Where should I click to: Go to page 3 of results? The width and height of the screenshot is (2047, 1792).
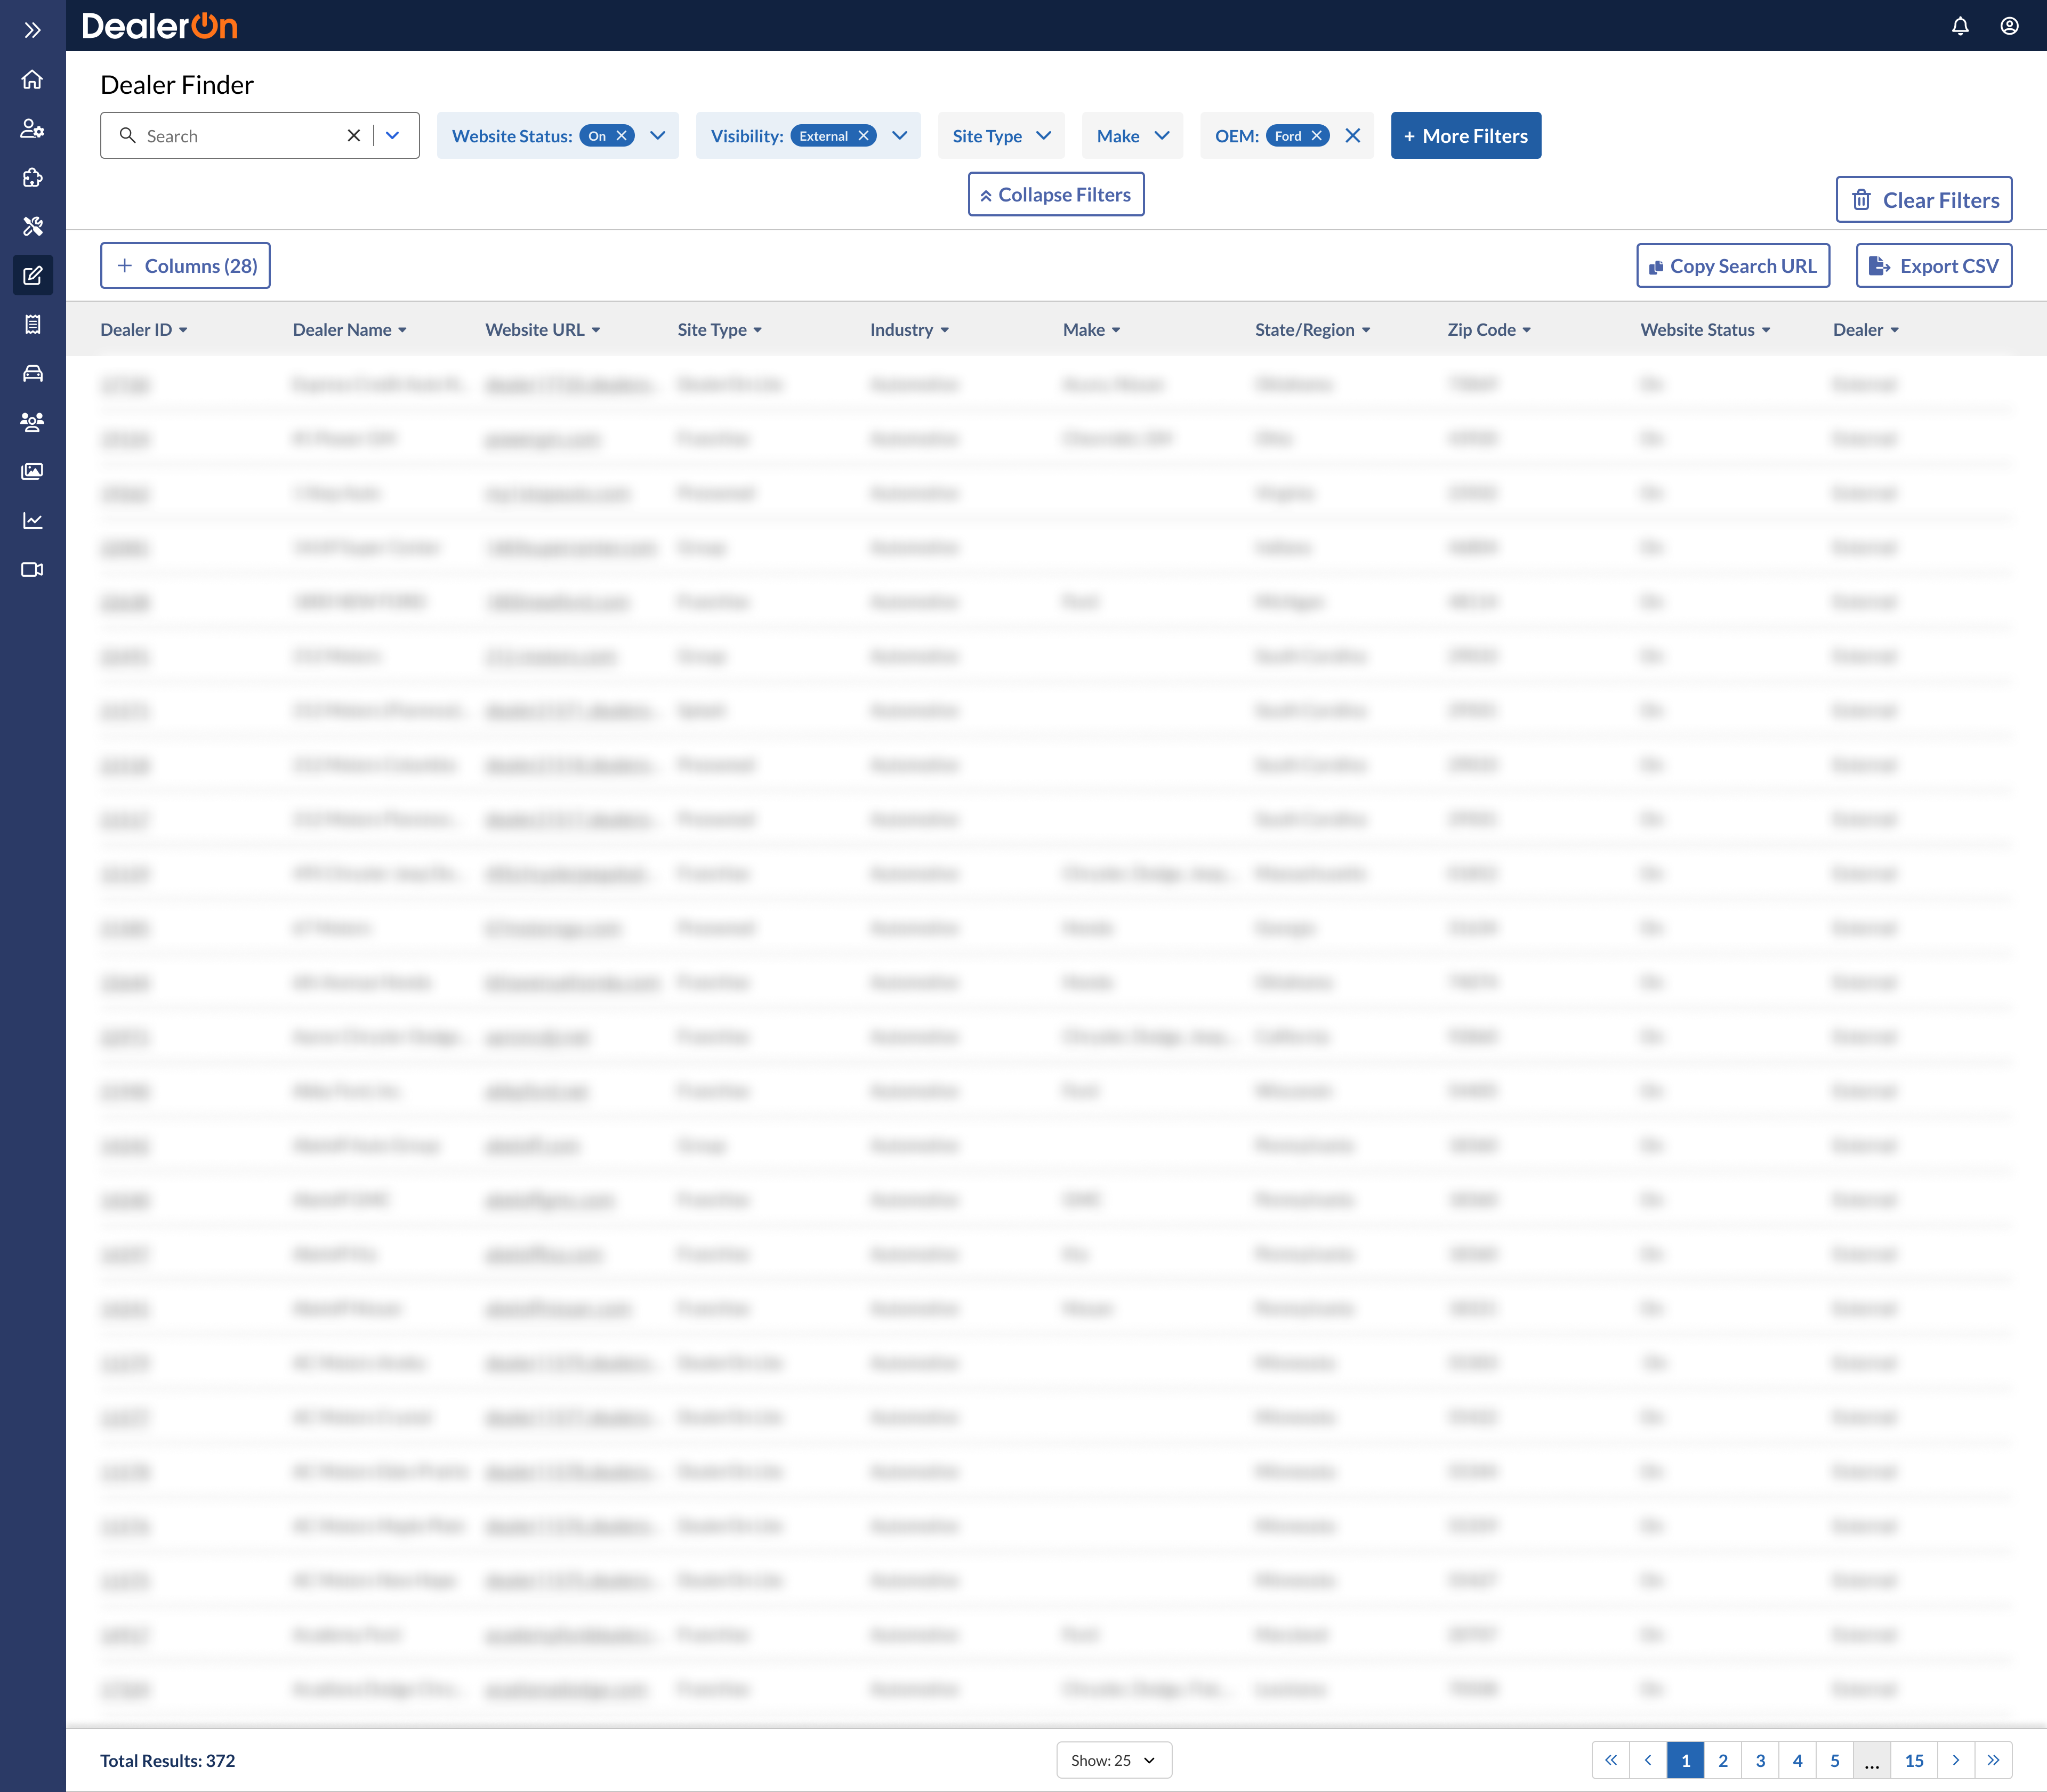coord(1760,1760)
